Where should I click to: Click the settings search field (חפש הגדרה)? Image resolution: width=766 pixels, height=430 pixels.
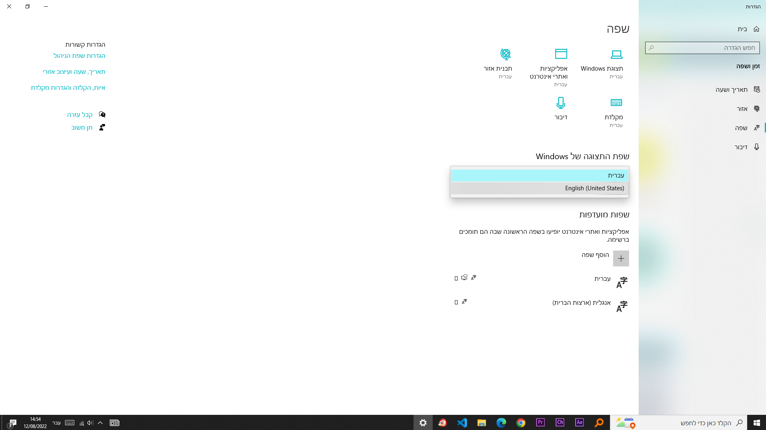(x=703, y=48)
